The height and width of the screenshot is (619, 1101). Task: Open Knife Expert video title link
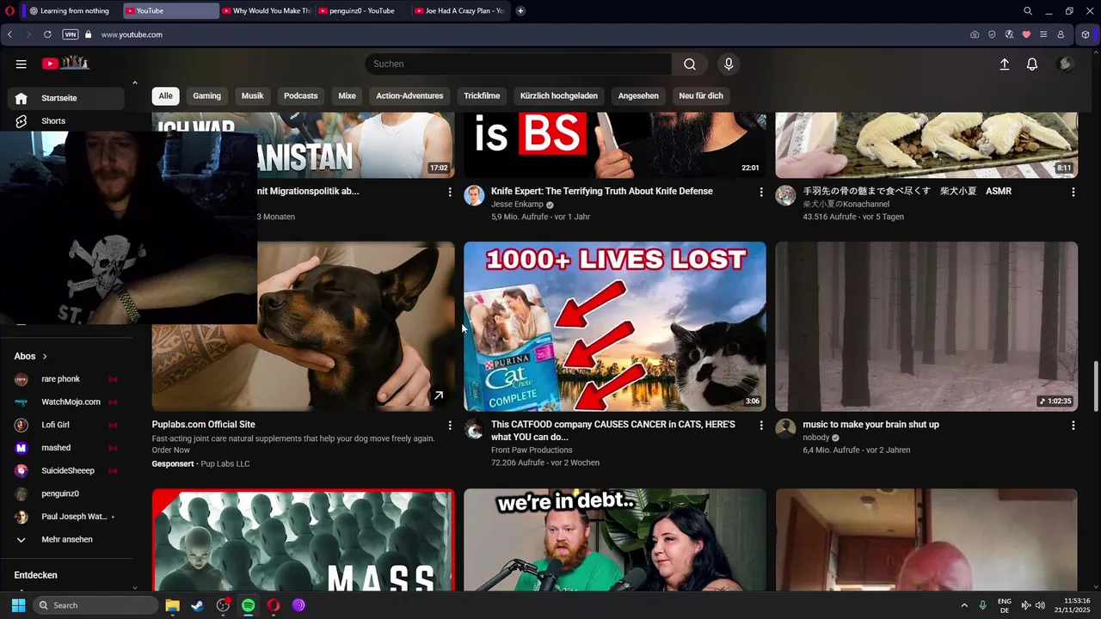pos(602,191)
